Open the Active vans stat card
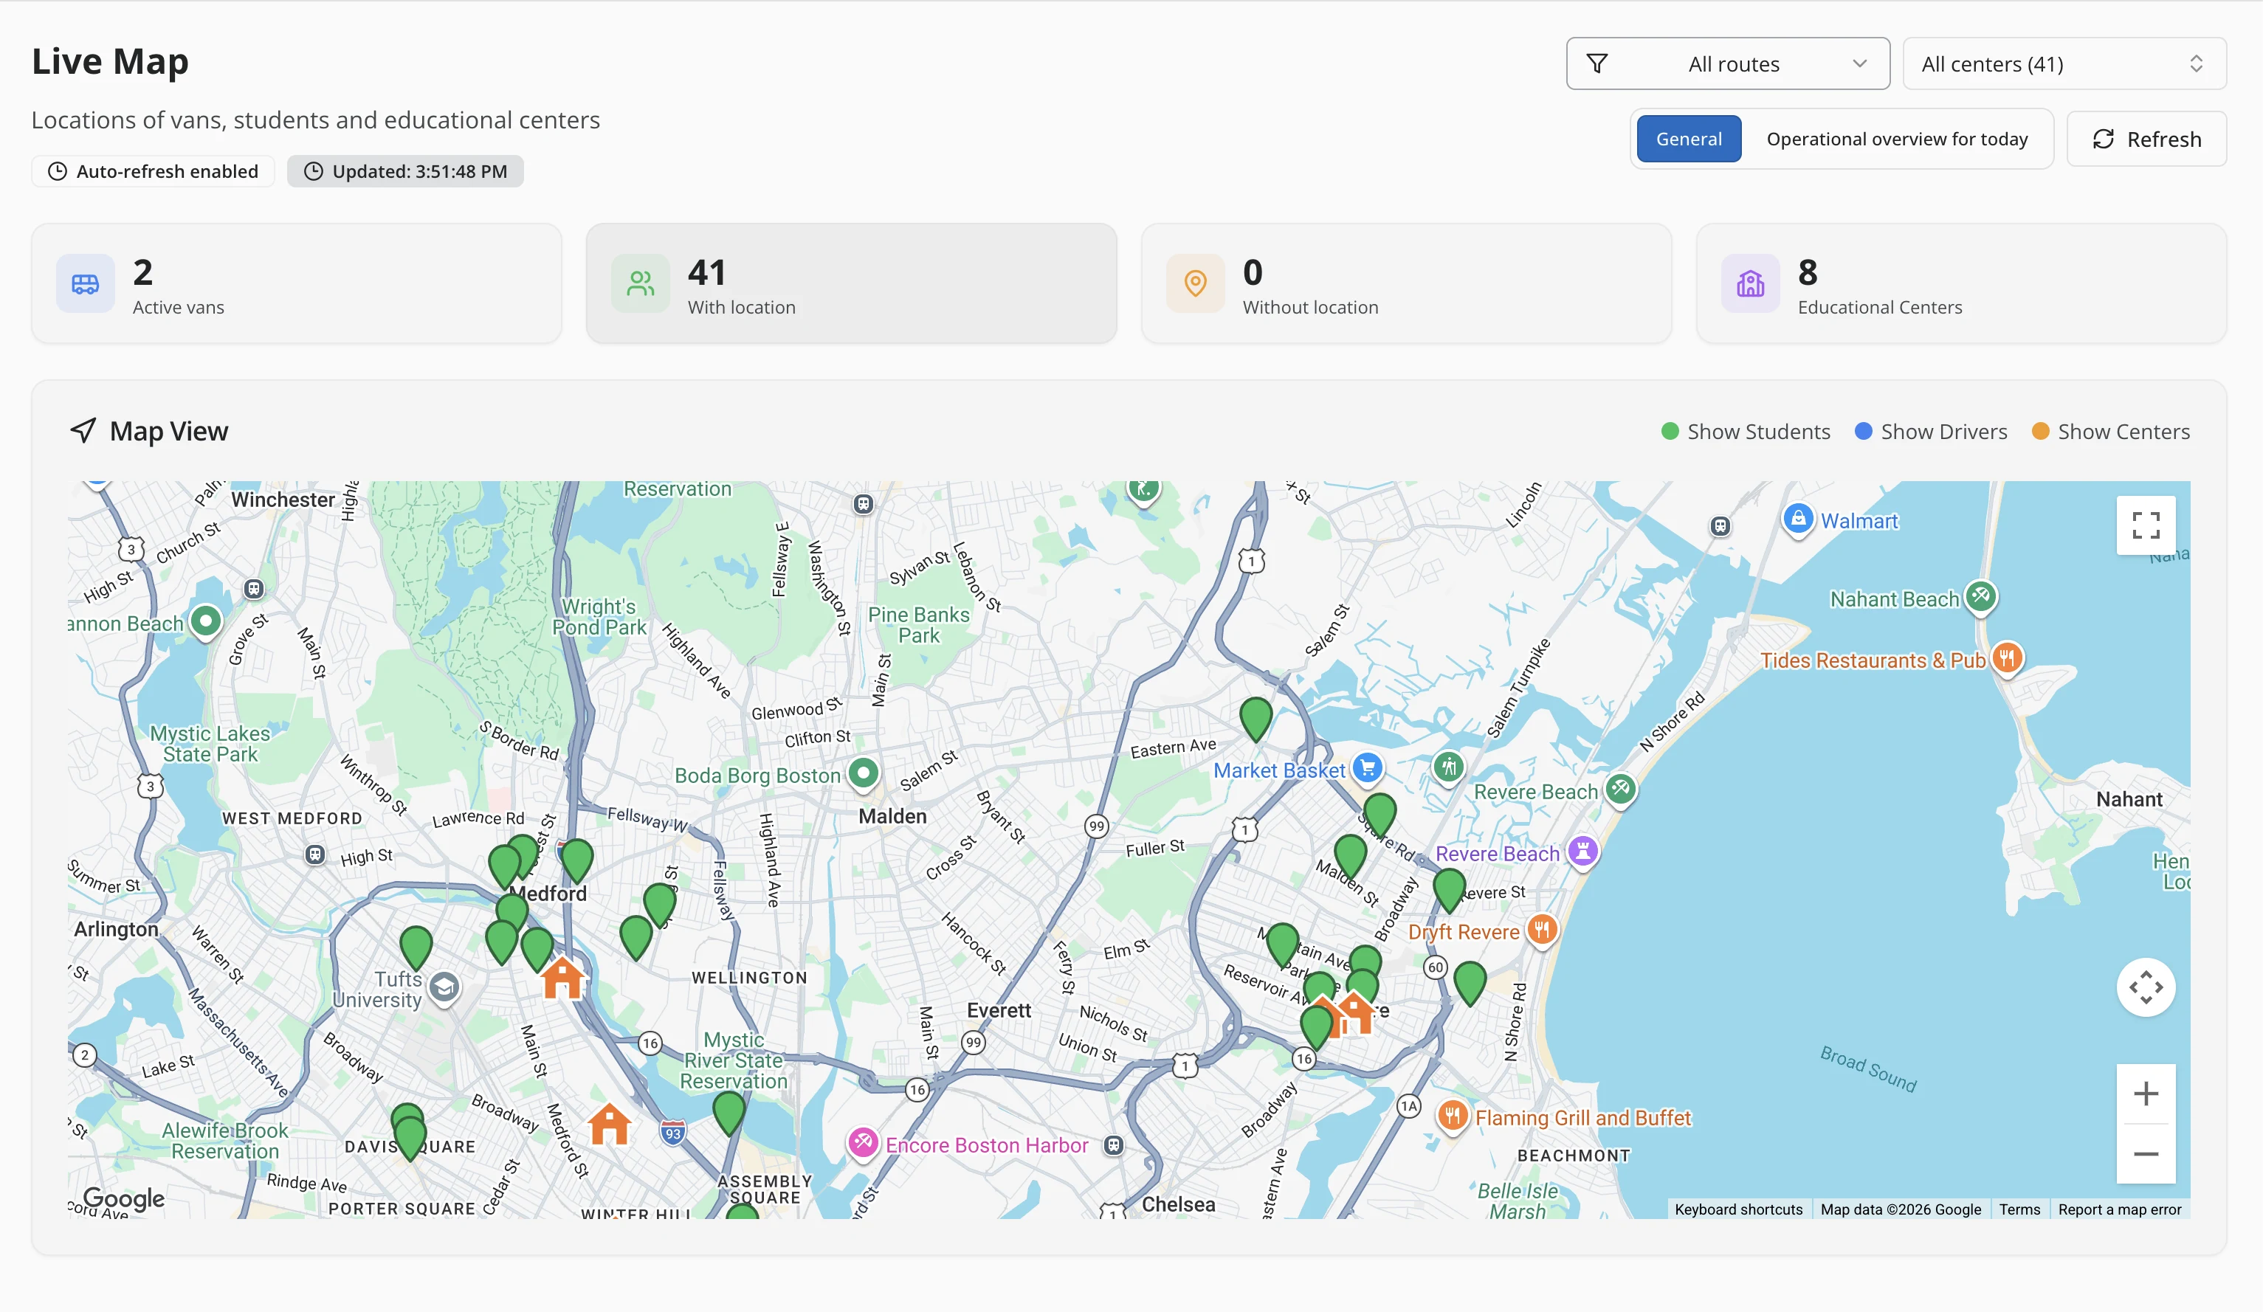Screen dimensions: 2263x1312 [x=297, y=284]
